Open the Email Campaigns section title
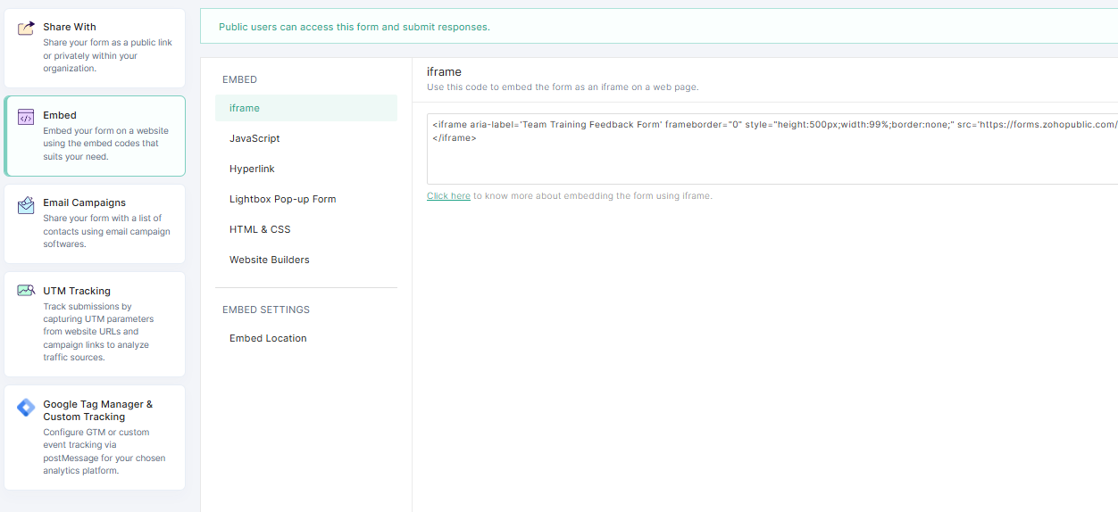The height and width of the screenshot is (512, 1118). click(x=84, y=202)
